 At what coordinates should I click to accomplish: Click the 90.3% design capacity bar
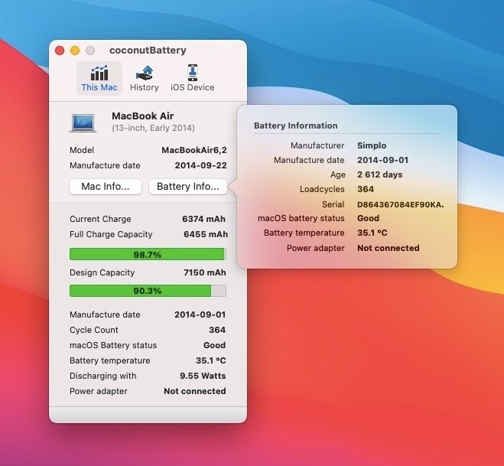click(148, 291)
